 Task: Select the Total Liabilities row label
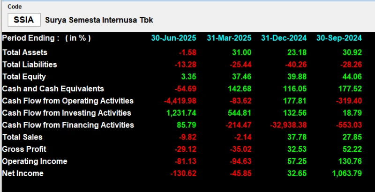click(30, 65)
